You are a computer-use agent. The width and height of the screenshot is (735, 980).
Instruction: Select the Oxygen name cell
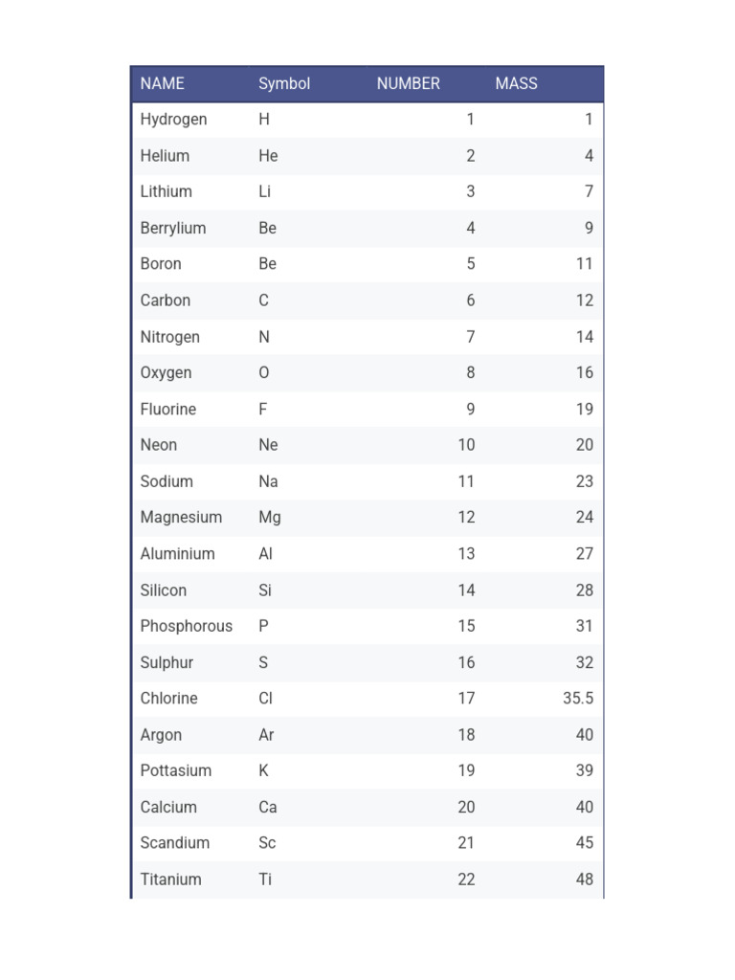(x=166, y=372)
